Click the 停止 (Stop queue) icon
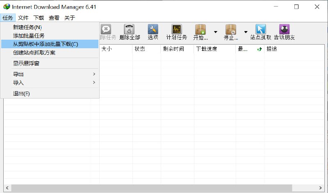 click(230, 32)
